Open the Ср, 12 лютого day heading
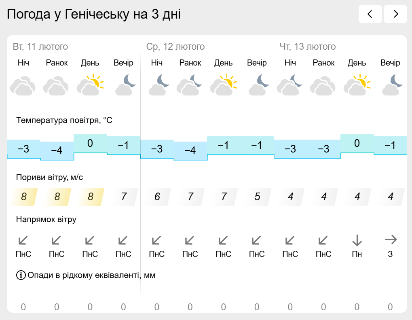Viewport: 412px width, 320px height. coord(175,47)
